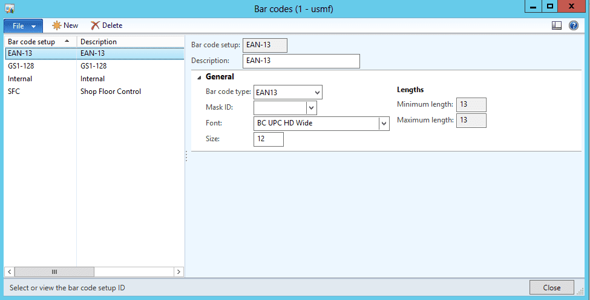Collapse the General section
The image size is (590, 300).
coord(200,77)
